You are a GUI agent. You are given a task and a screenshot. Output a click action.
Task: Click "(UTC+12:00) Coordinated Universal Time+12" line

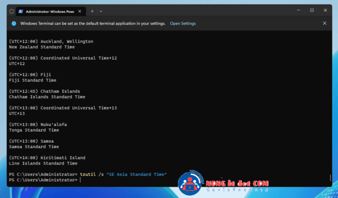tap(63, 58)
